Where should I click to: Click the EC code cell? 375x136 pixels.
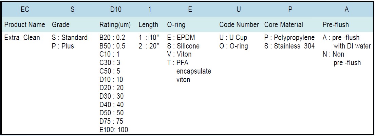(x=25, y=9)
